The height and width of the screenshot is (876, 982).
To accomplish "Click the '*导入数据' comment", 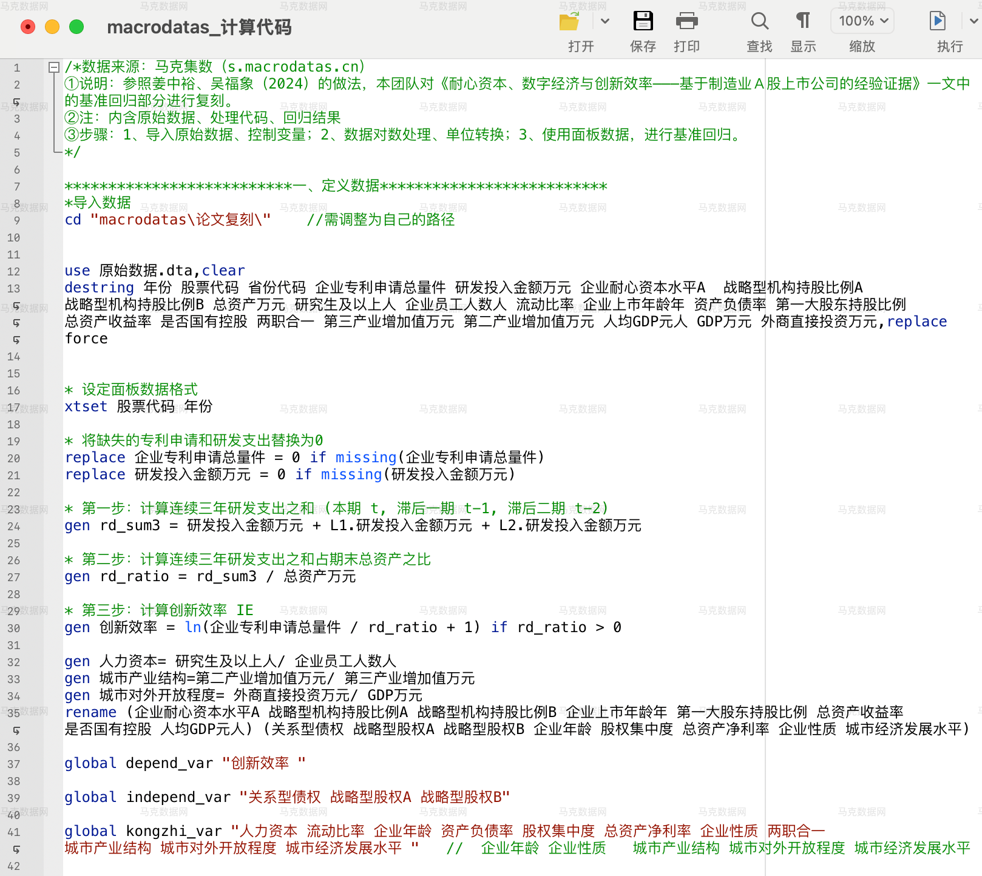I will [98, 203].
